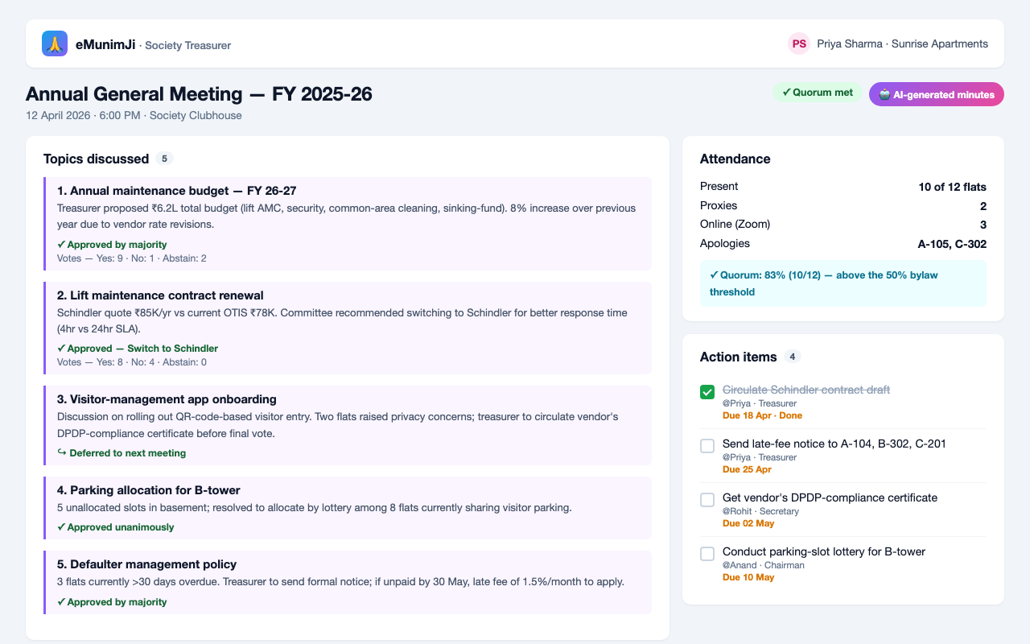Tick the Get vendor's DPDP-compliance certificate checkbox

[x=707, y=500]
